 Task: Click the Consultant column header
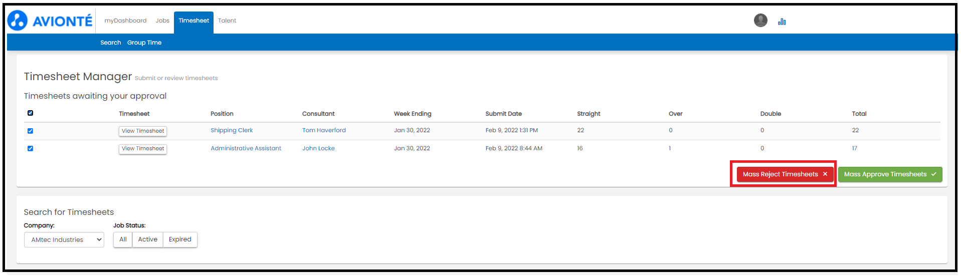318,114
